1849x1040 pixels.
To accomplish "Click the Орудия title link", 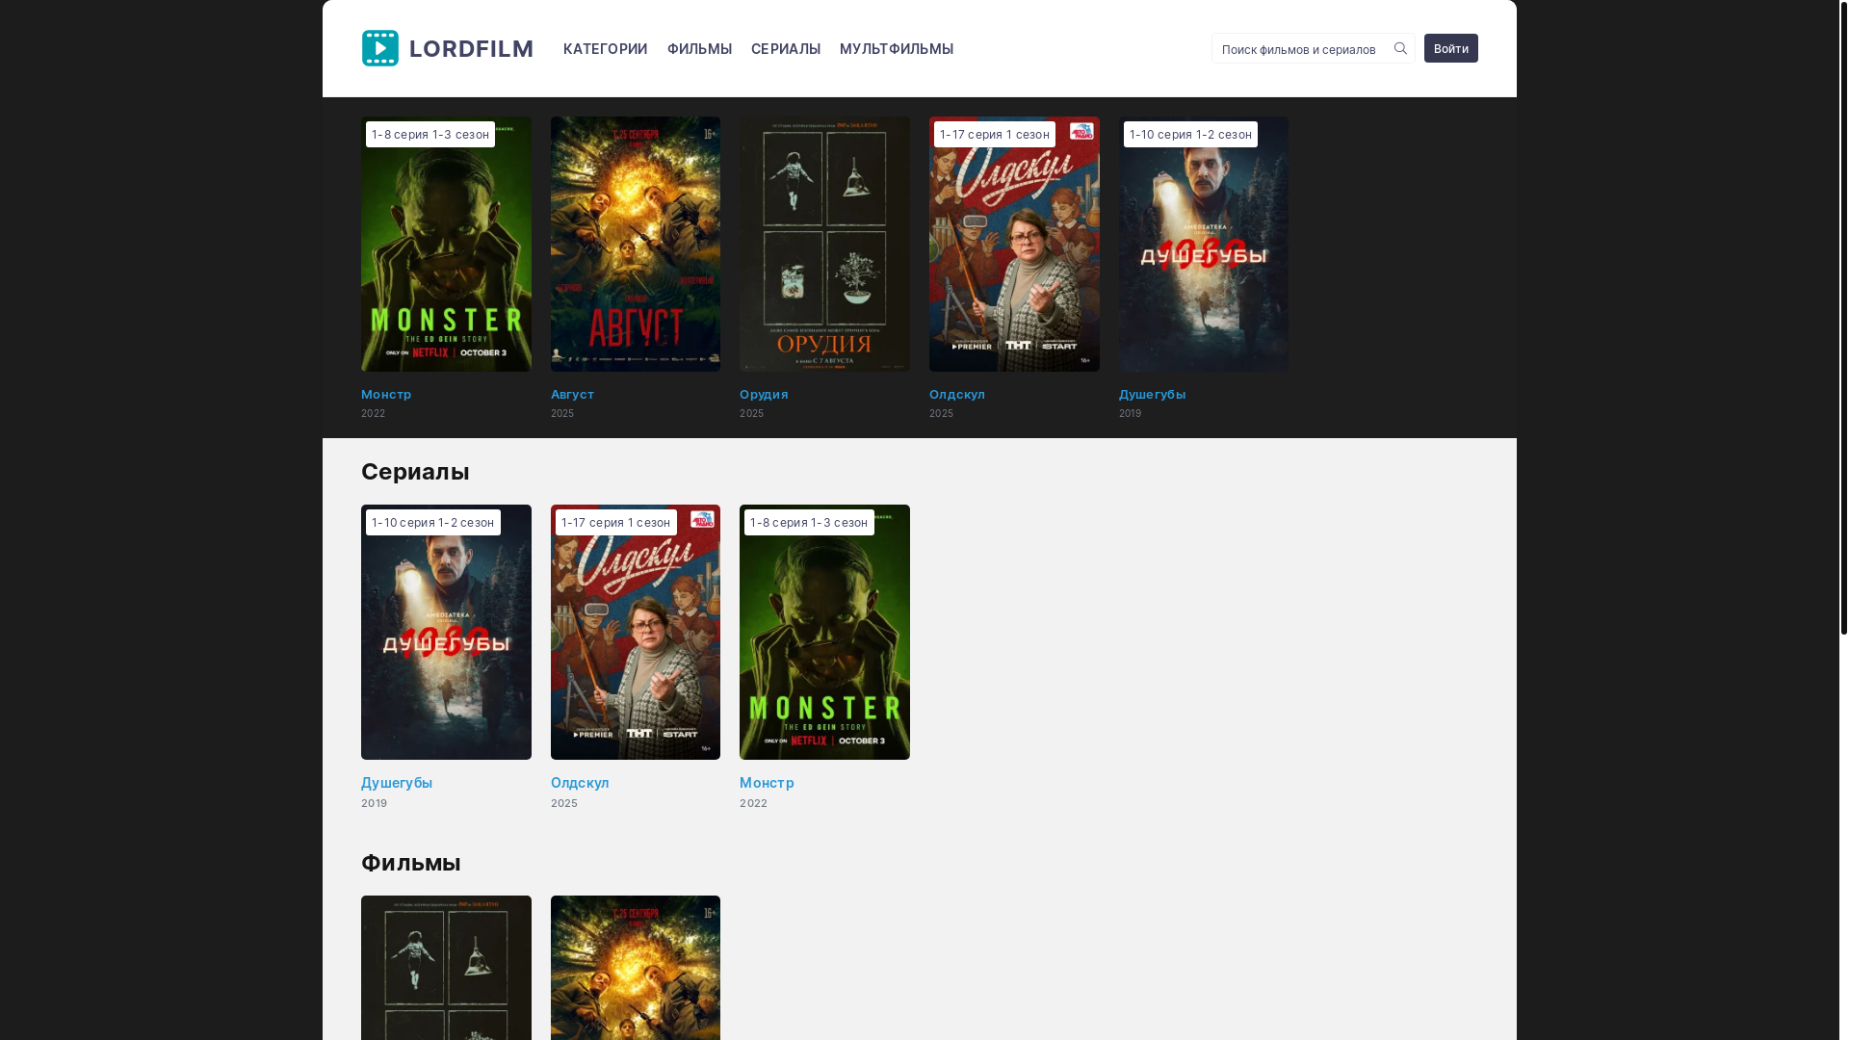I will tap(764, 394).
